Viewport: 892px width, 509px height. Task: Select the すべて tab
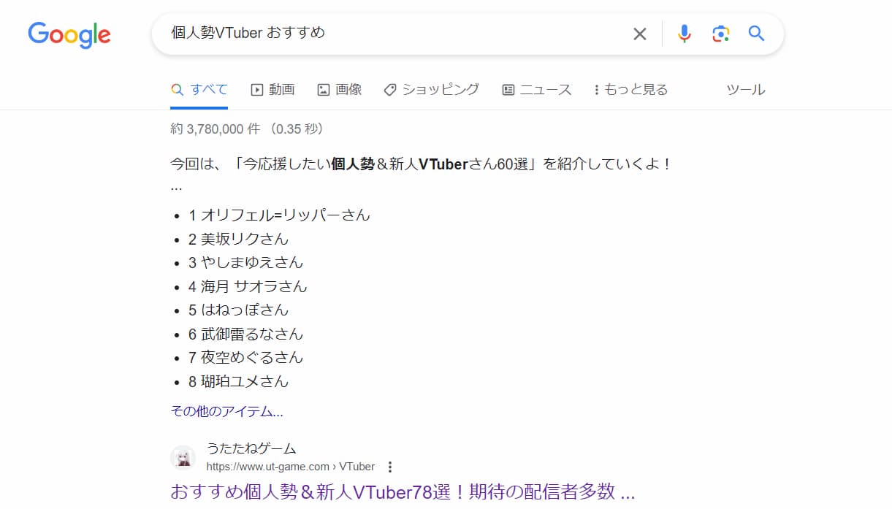coord(199,90)
